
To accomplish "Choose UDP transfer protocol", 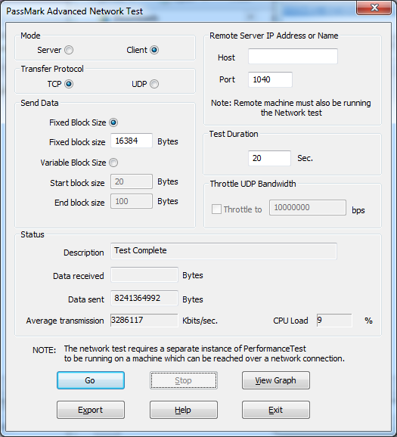I will coord(154,84).
